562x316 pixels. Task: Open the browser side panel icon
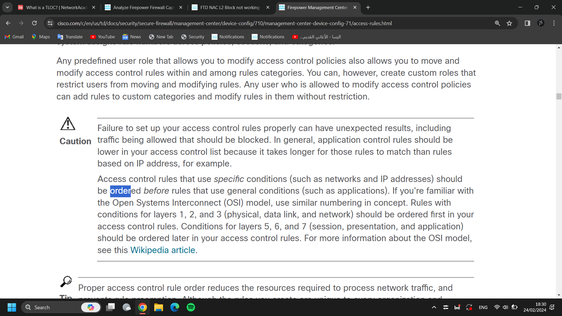[x=527, y=23]
